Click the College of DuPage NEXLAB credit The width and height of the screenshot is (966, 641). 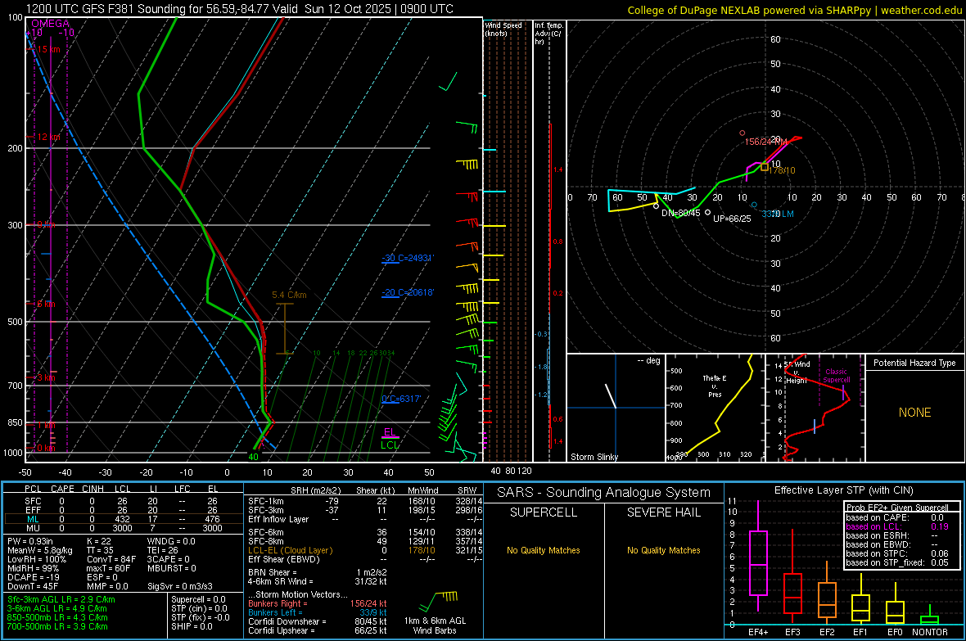[x=794, y=10]
